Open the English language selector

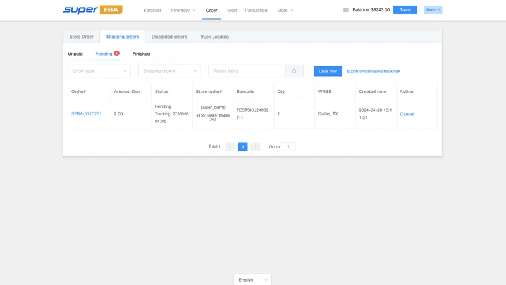(252, 280)
